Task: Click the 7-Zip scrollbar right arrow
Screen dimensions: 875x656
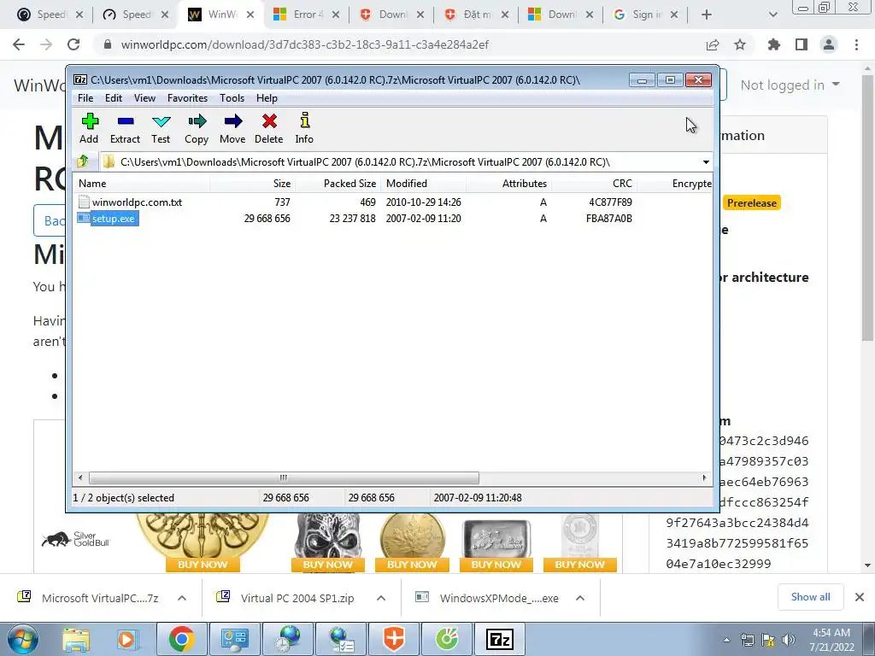Action: tap(704, 478)
